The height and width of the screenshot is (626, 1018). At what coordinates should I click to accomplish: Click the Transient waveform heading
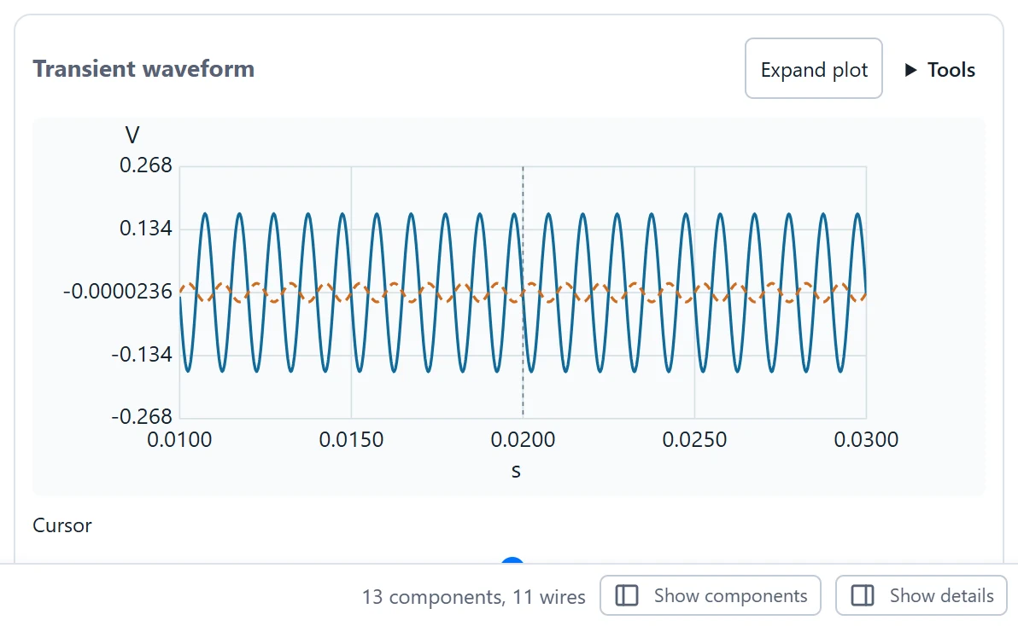[143, 69]
